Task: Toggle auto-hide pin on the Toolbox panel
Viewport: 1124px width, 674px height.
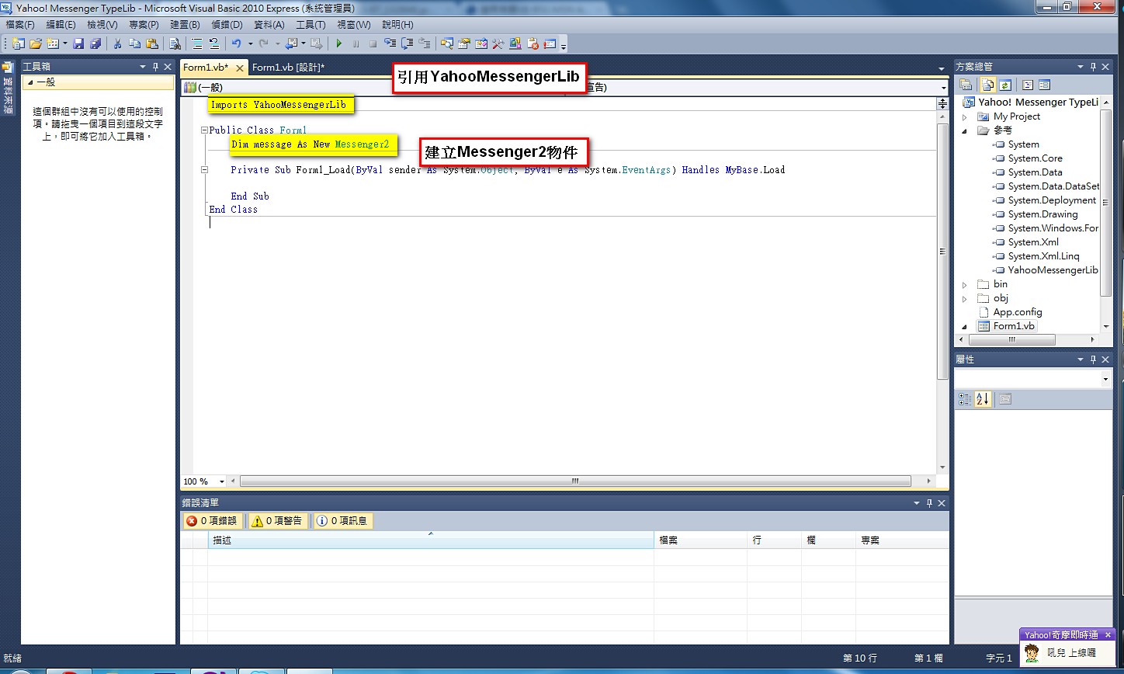Action: pos(155,68)
